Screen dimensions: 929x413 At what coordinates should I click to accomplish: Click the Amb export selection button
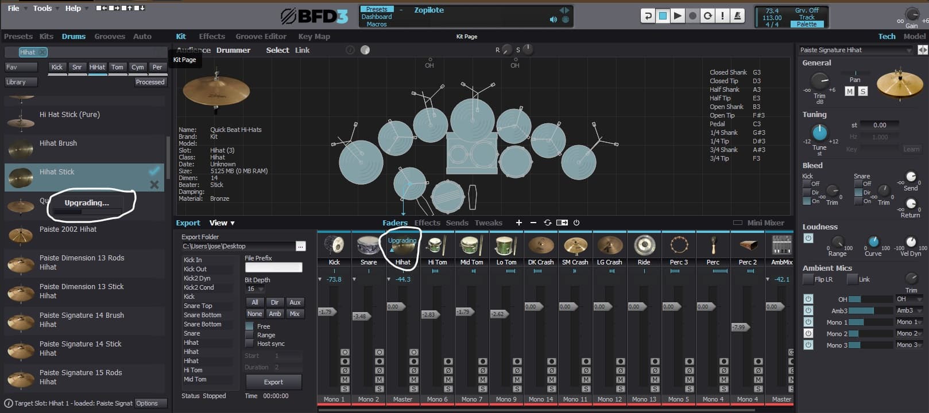(275, 314)
